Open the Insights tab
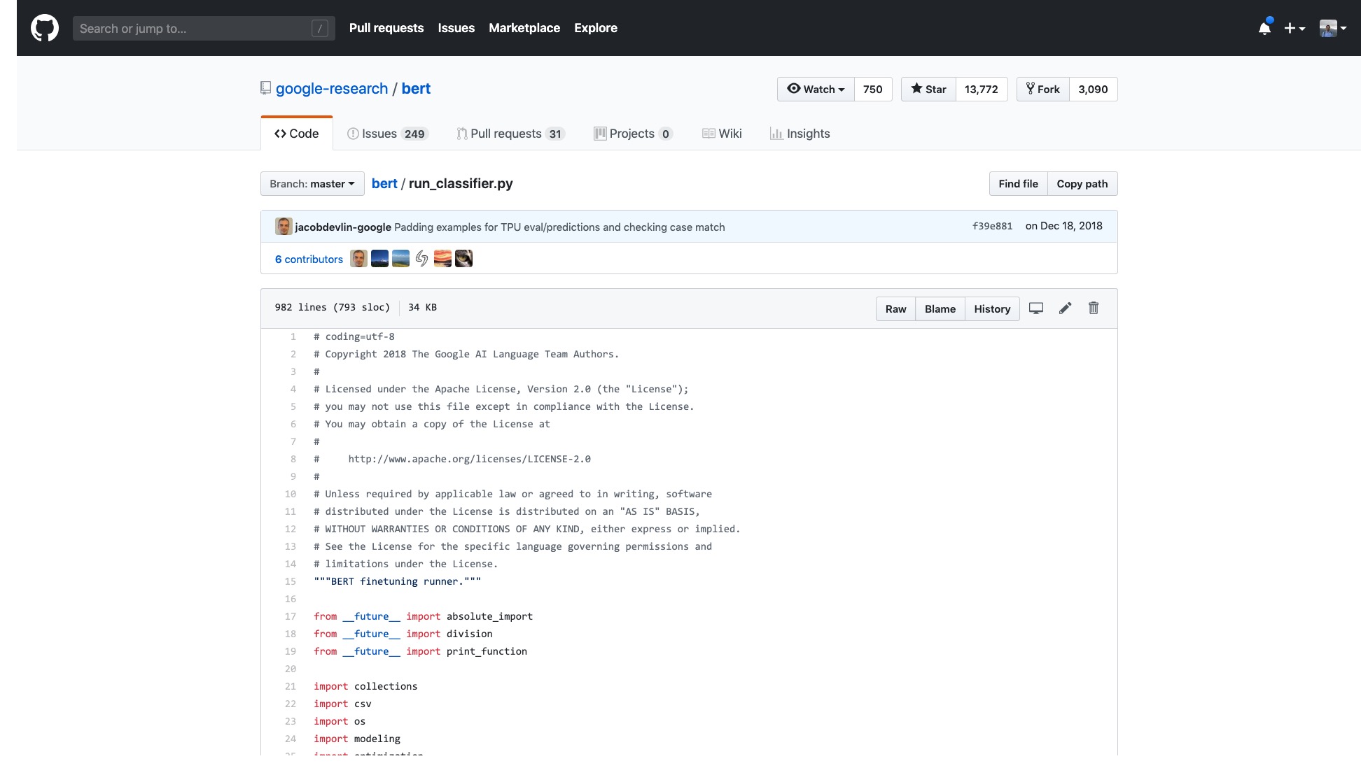The width and height of the screenshot is (1361, 775). click(800, 134)
